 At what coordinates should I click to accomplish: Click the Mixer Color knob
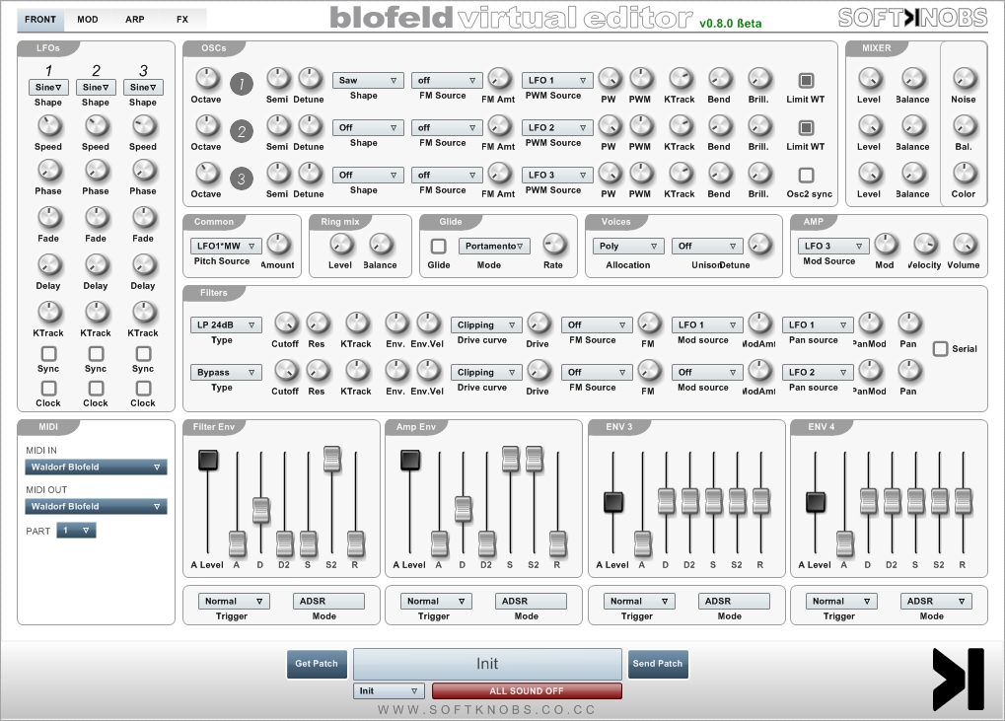tap(964, 174)
